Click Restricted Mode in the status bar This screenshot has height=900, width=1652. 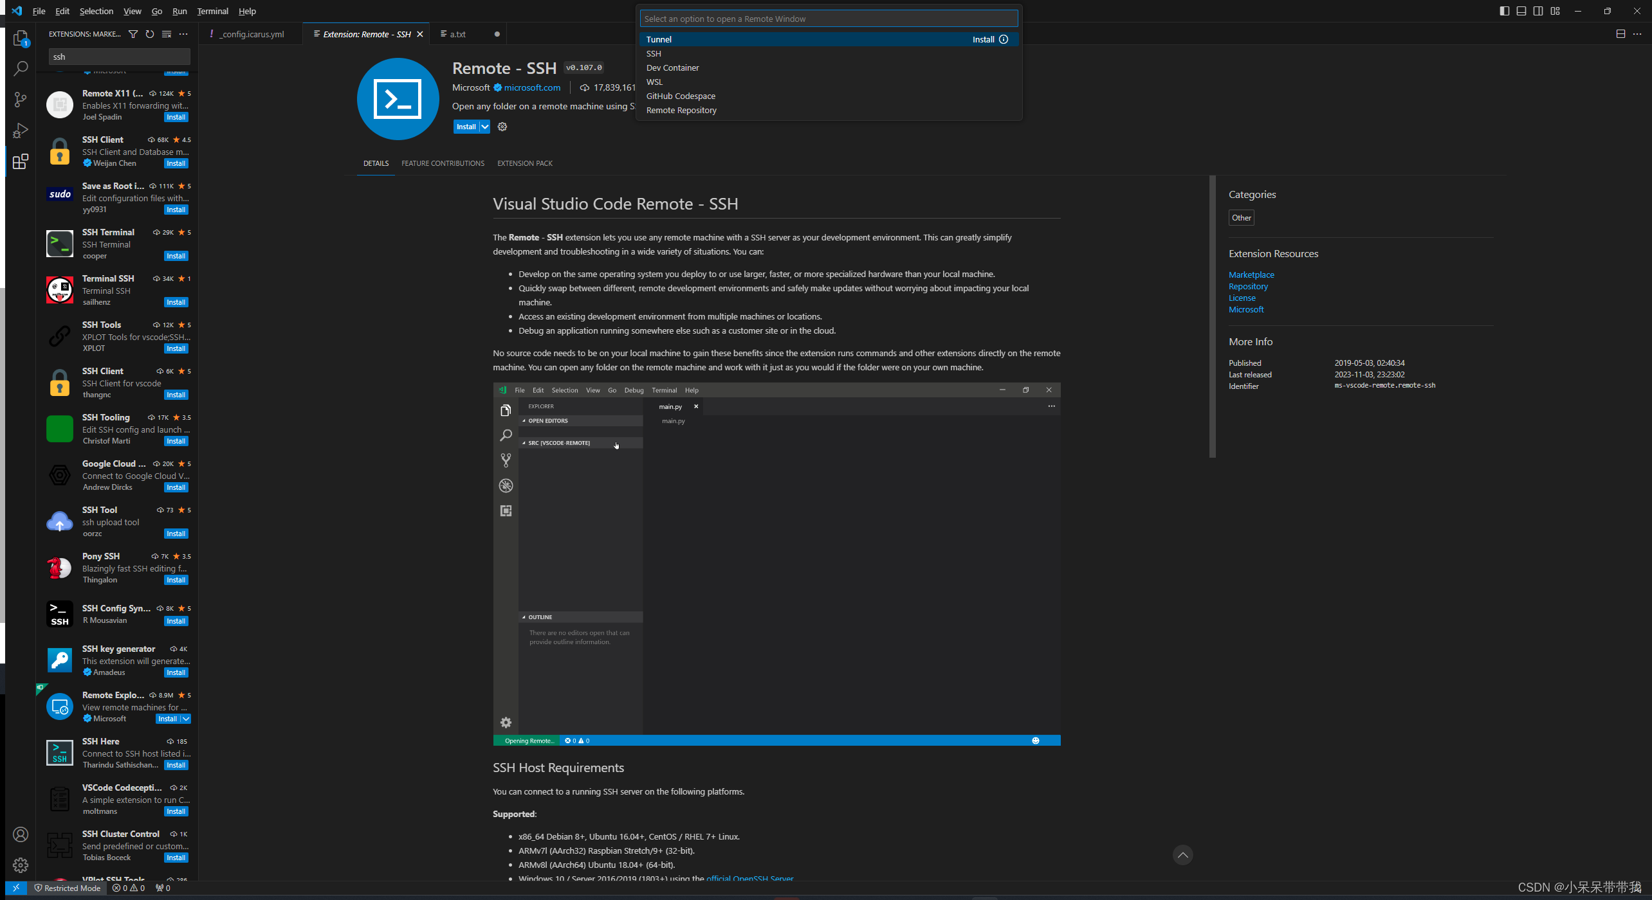coord(68,888)
